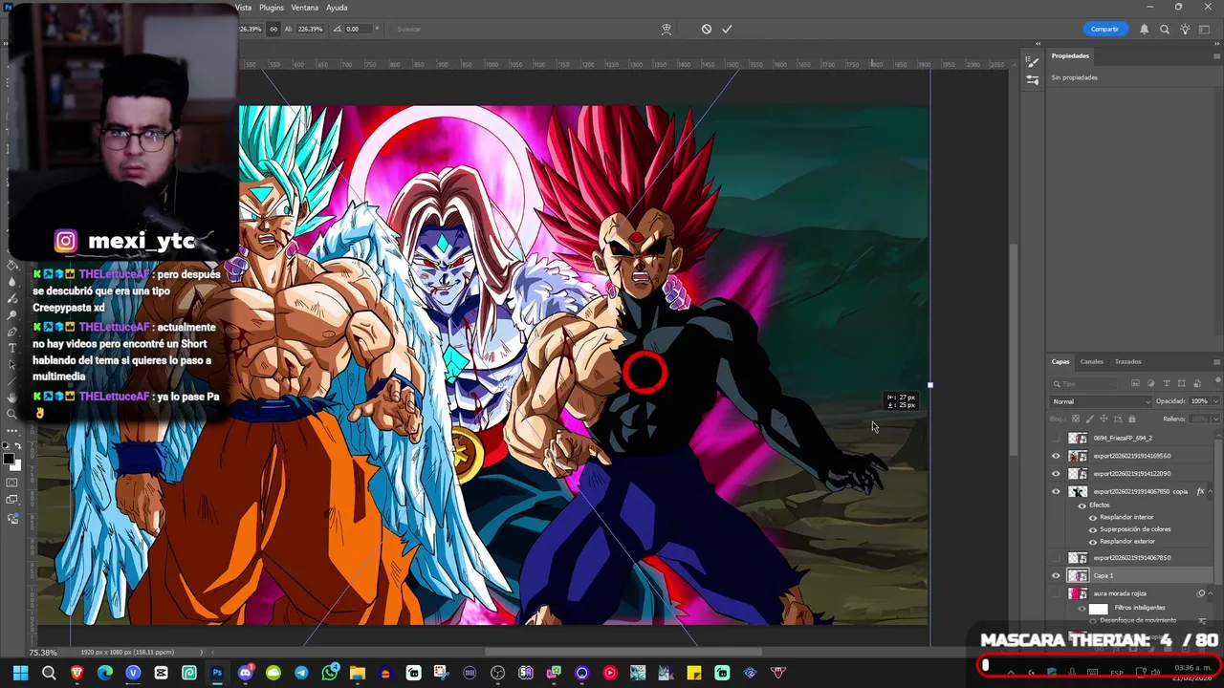The height and width of the screenshot is (688, 1224).
Task: Filter layers by pixel layers
Action: tap(1135, 383)
